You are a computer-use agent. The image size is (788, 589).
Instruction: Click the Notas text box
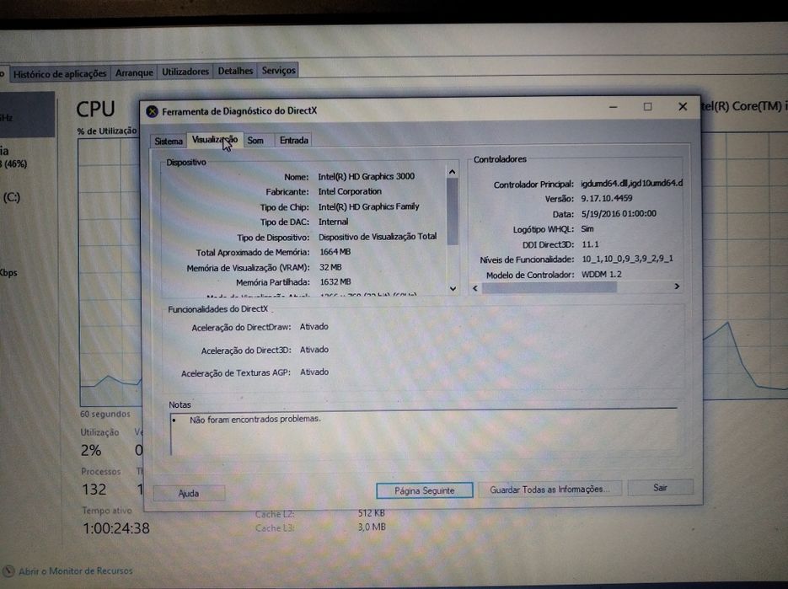pos(424,433)
